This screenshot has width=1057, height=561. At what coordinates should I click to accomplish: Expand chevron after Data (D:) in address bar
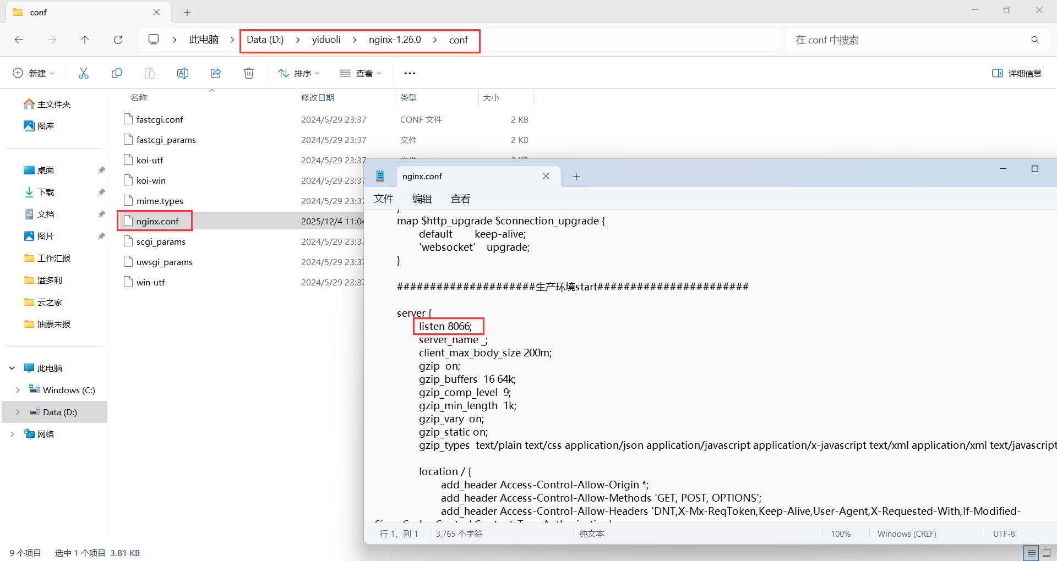298,40
